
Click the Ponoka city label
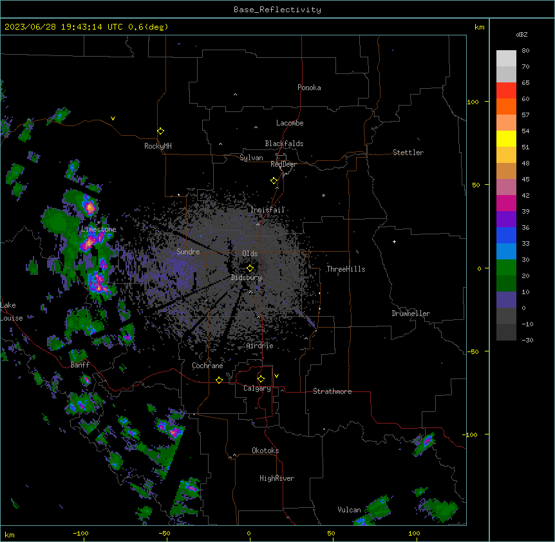click(309, 88)
